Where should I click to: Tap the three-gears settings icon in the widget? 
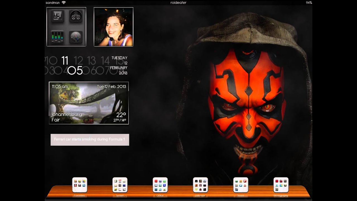tap(76, 16)
